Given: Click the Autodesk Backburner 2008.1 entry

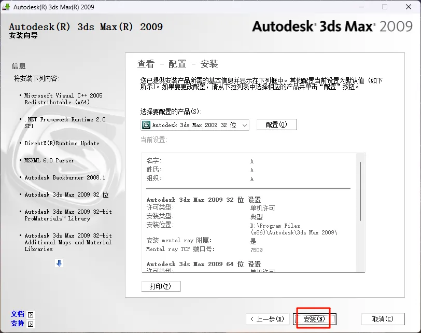Looking at the screenshot, I should click(65, 177).
